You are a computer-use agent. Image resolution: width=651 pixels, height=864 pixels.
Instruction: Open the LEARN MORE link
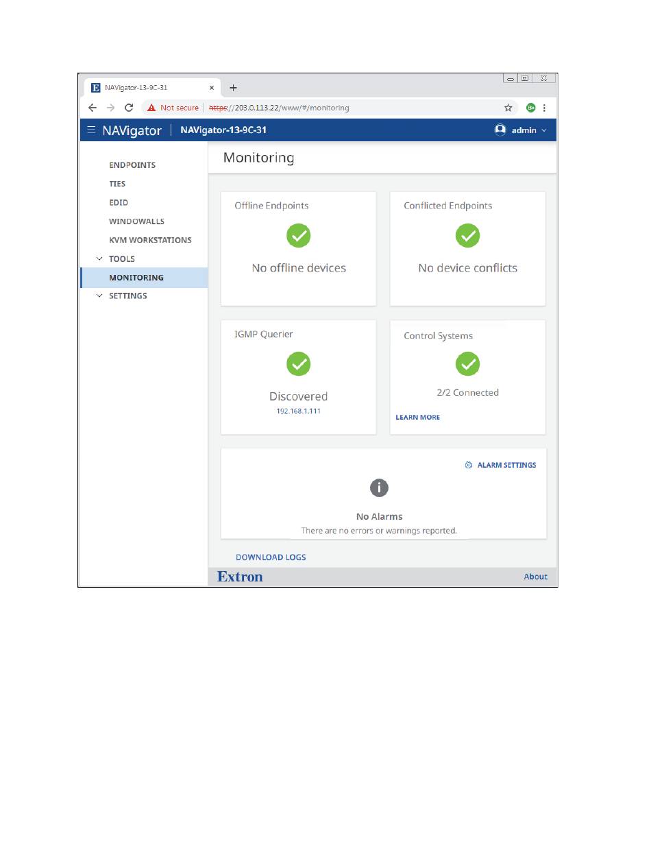coord(418,417)
